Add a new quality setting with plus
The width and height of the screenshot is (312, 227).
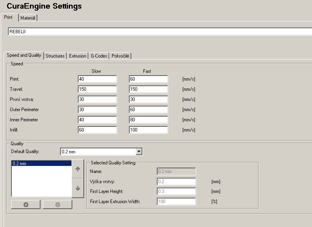[26, 204]
